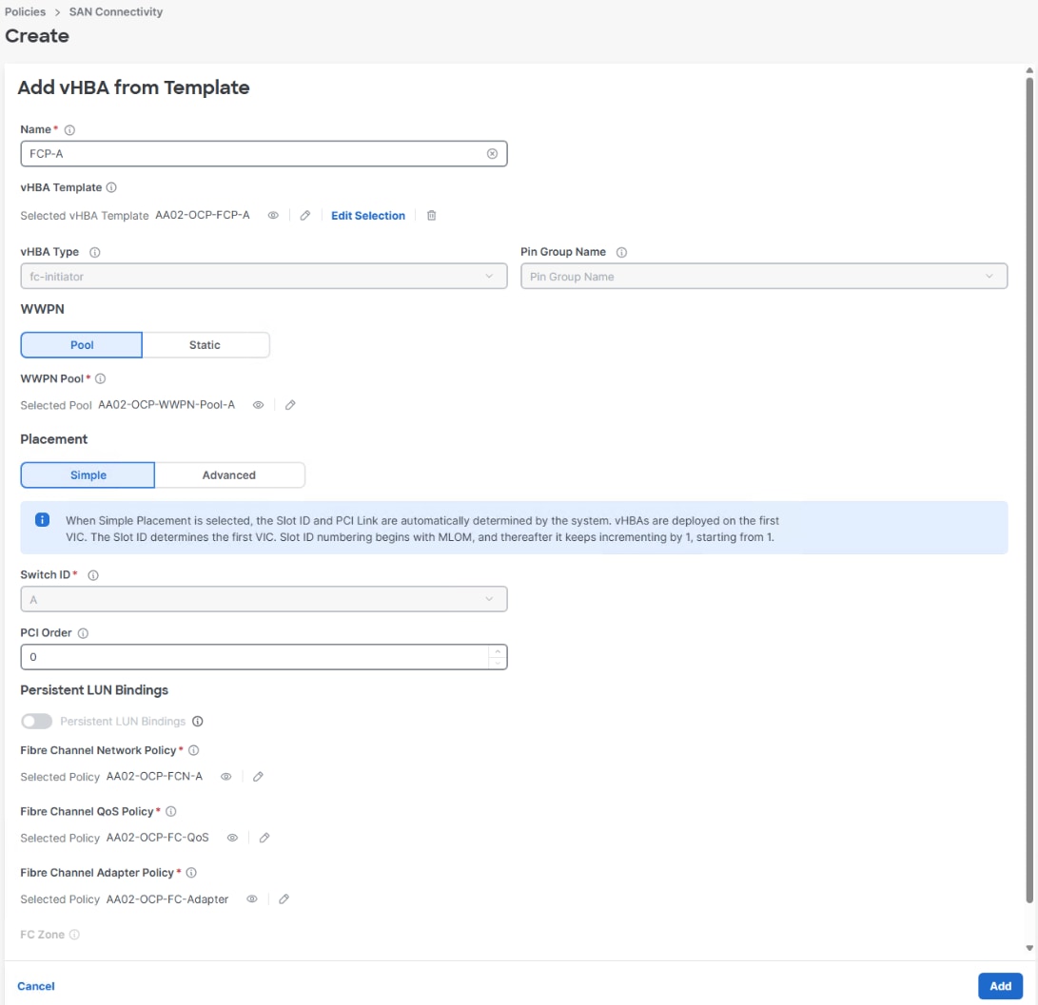Select Simple placement
The height and width of the screenshot is (1005, 1038).
coord(88,475)
